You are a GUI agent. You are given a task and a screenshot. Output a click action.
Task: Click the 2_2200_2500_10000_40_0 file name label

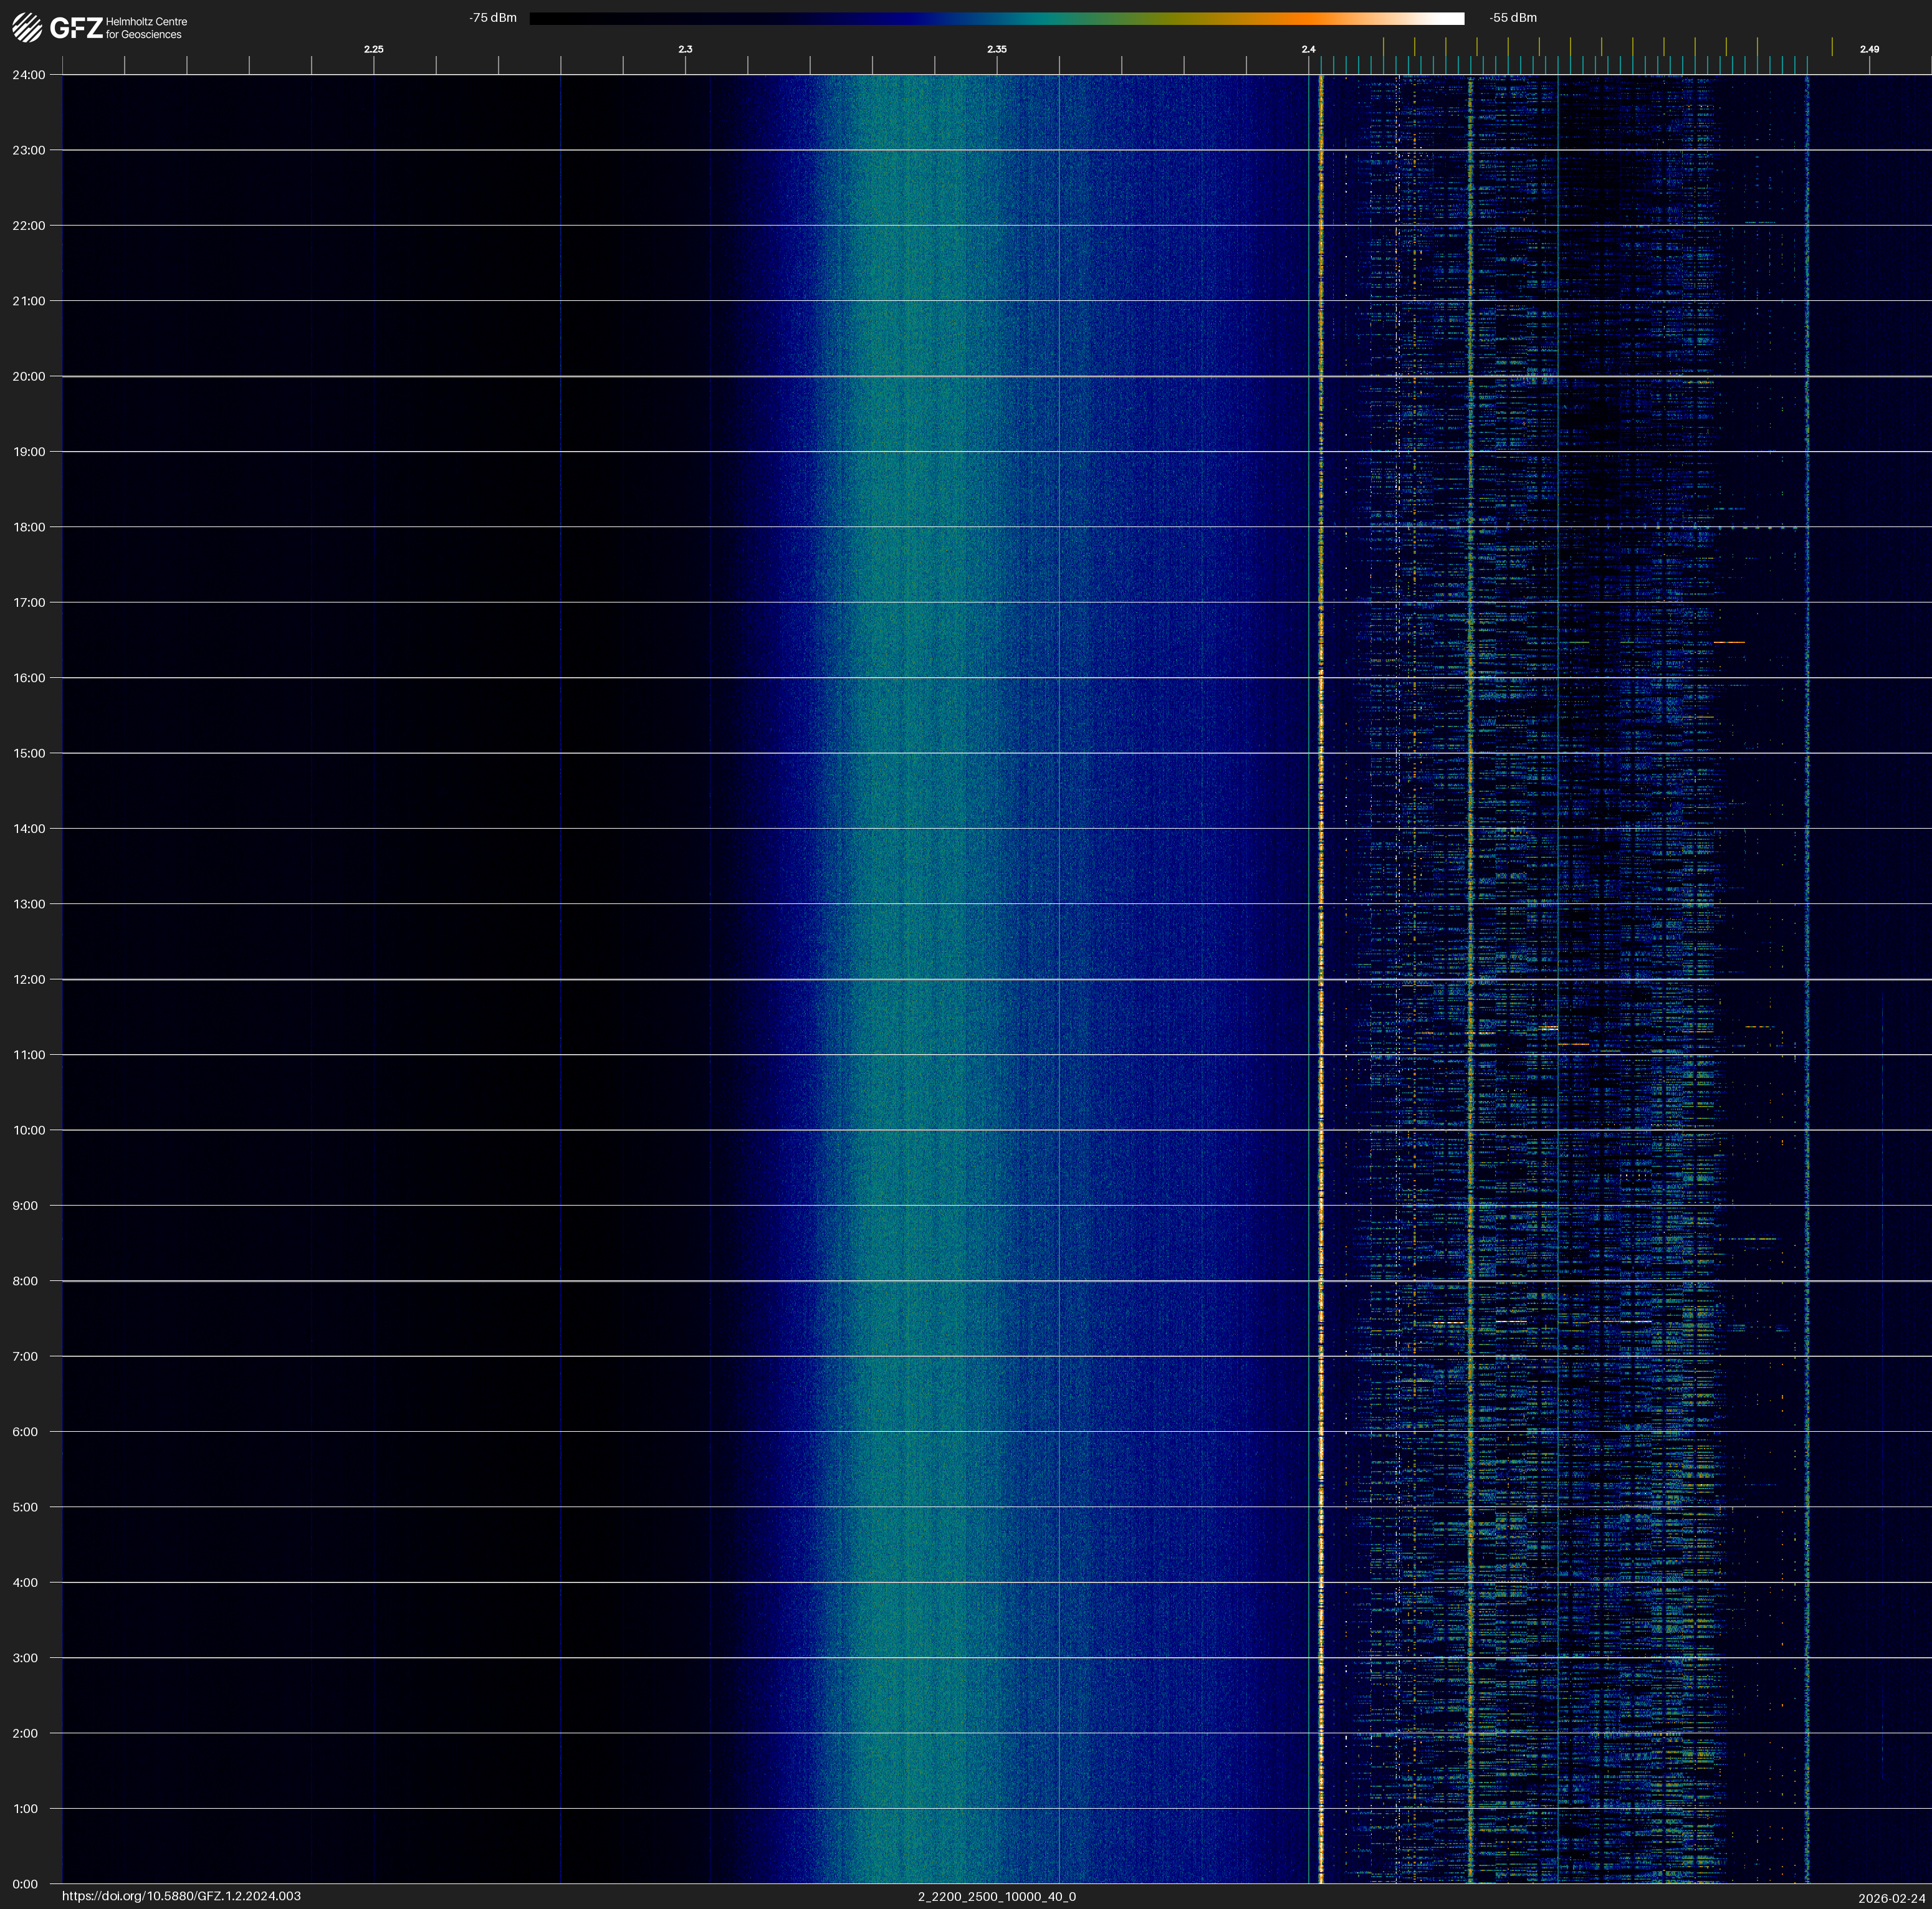click(996, 1896)
